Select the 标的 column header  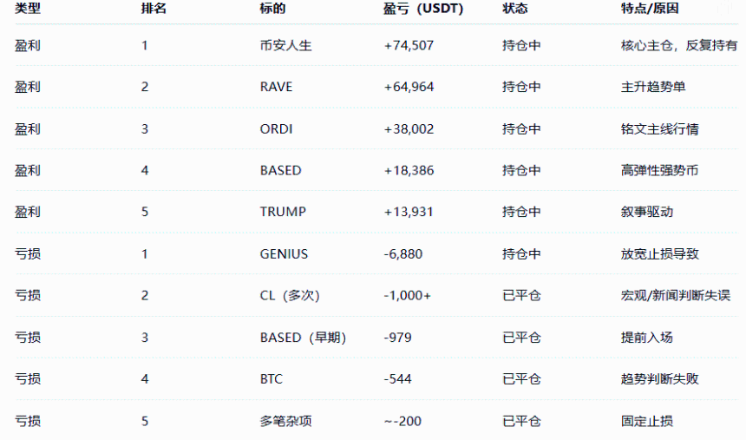coord(272,10)
